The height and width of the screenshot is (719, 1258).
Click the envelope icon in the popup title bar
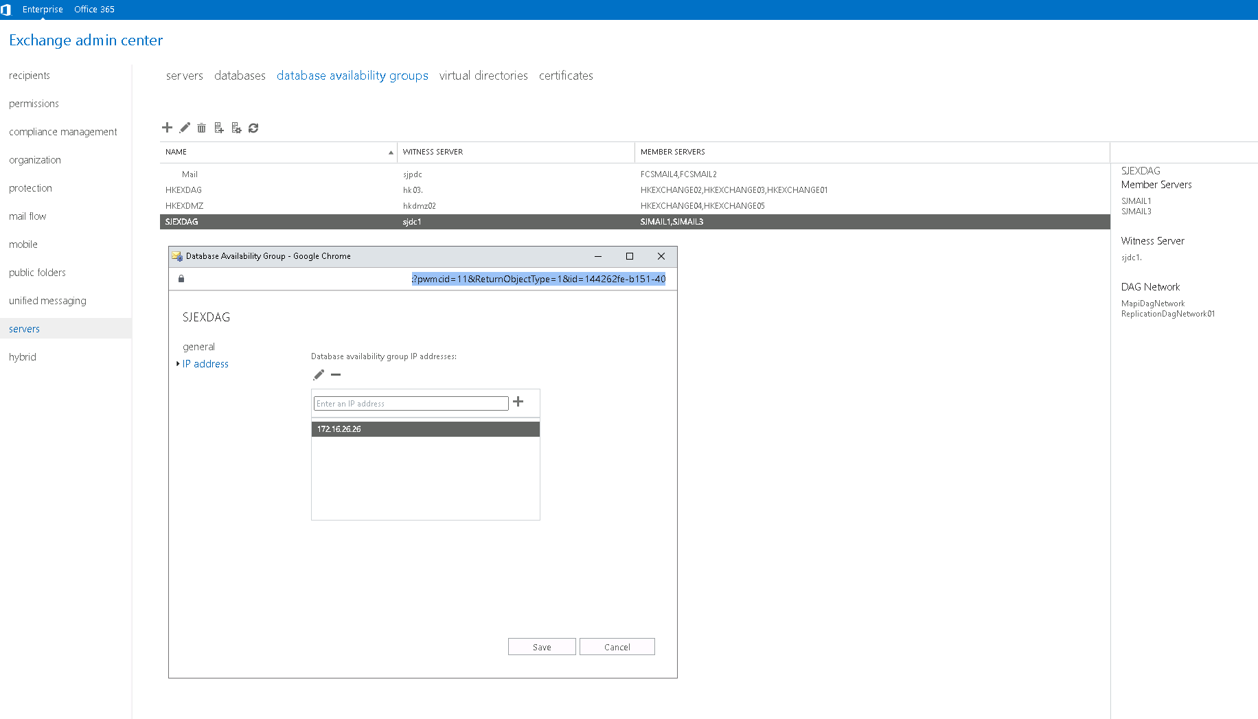point(177,256)
